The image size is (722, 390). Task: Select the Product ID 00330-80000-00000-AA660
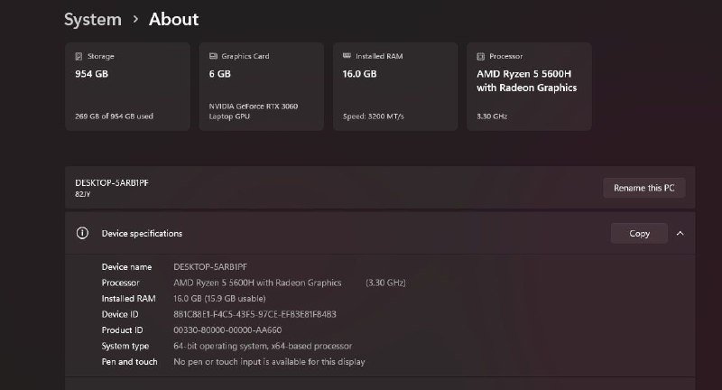(x=227, y=330)
